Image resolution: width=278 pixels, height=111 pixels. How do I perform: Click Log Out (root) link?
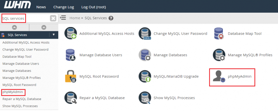click(94, 7)
